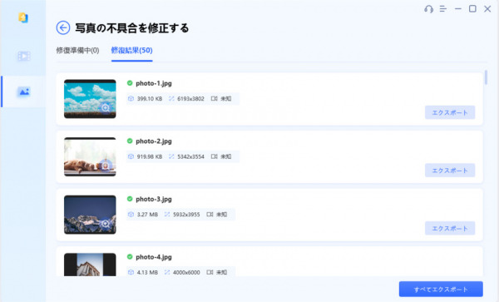The height and width of the screenshot is (302, 499).
Task: Click green success checkmark for photo-3.jpg
Action: coord(130,199)
